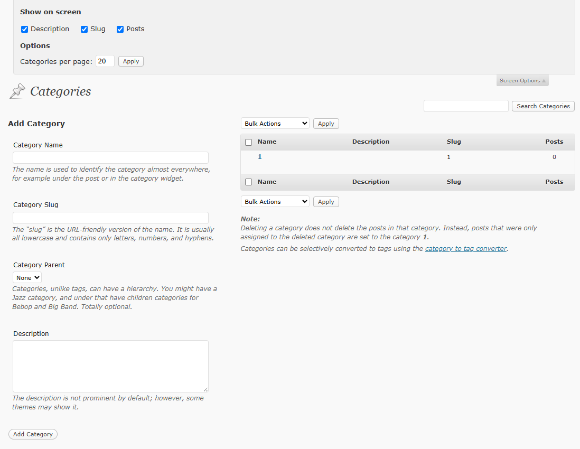Screen dimensions: 580x449
Task: Click inside the Description textarea
Action: coord(110,366)
